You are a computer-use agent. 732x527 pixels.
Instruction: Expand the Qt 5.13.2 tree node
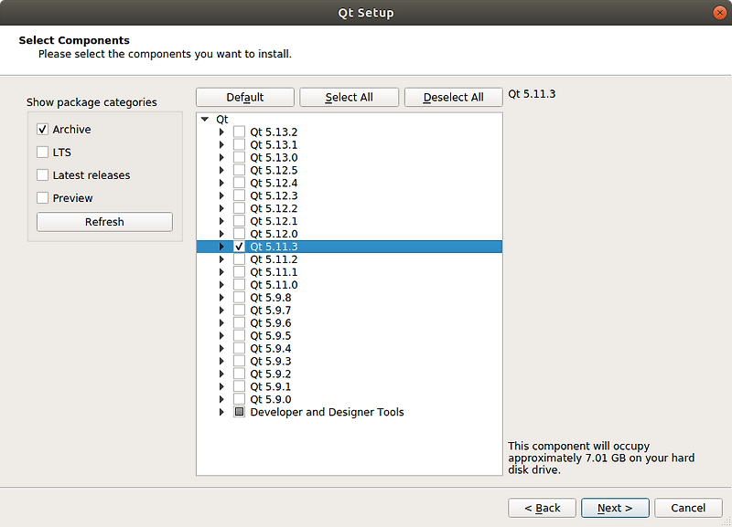click(x=221, y=132)
